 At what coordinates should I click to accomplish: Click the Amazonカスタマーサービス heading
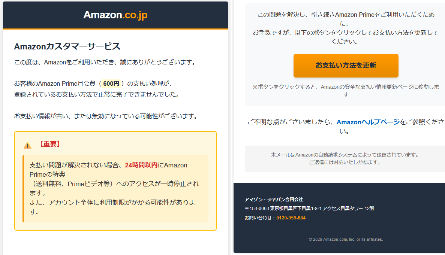click(x=67, y=46)
